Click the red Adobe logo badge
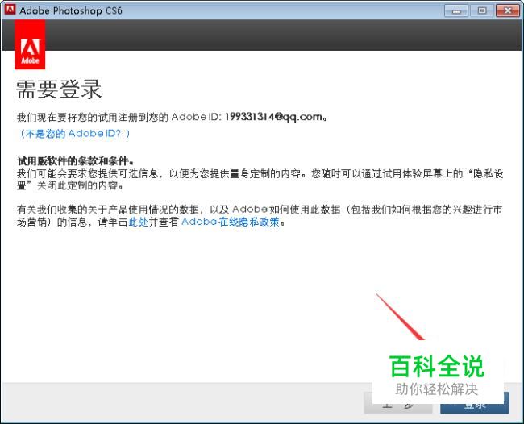This screenshot has height=424, width=524. [x=30, y=44]
